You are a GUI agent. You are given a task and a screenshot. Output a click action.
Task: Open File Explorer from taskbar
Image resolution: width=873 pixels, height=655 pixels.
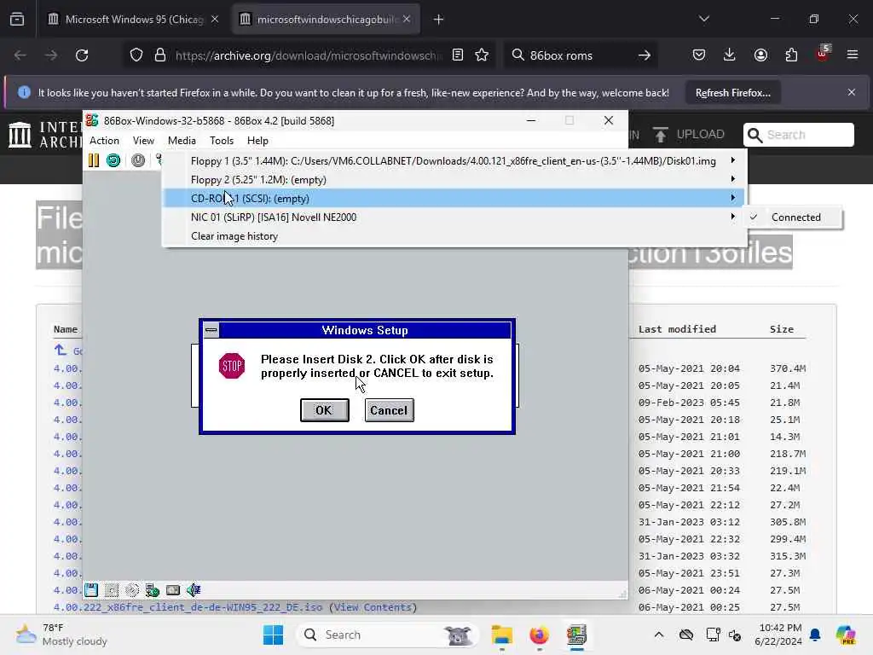pos(501,635)
